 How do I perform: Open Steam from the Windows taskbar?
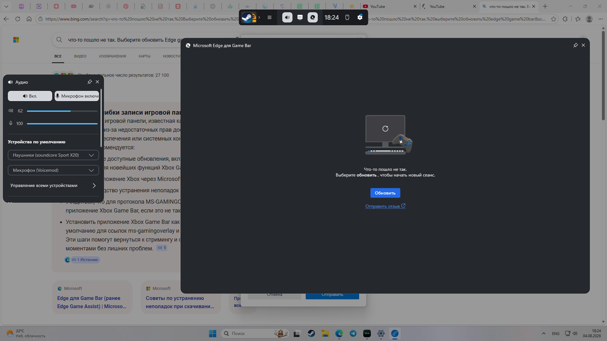click(x=311, y=333)
